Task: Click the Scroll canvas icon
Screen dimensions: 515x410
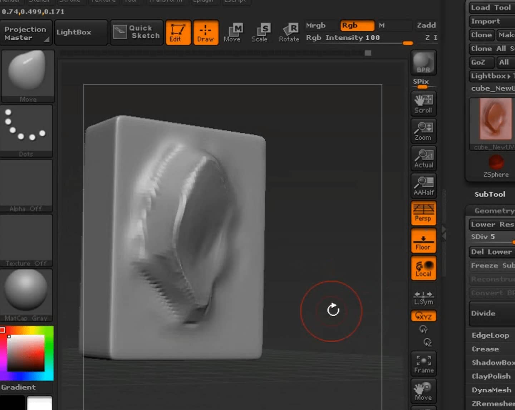Action: coord(423,103)
